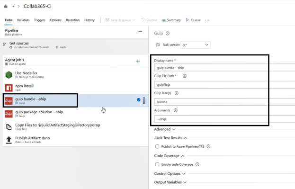Select the Copy Files to drop task

tap(75, 126)
